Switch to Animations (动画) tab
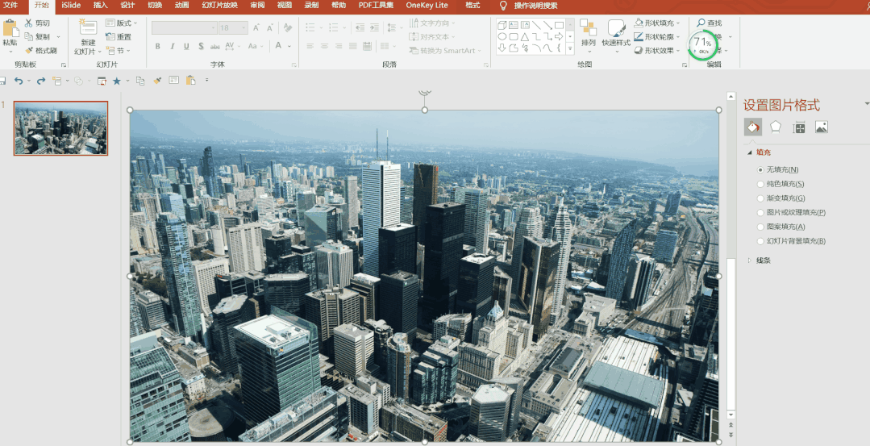Image resolution: width=870 pixels, height=446 pixels. click(181, 5)
